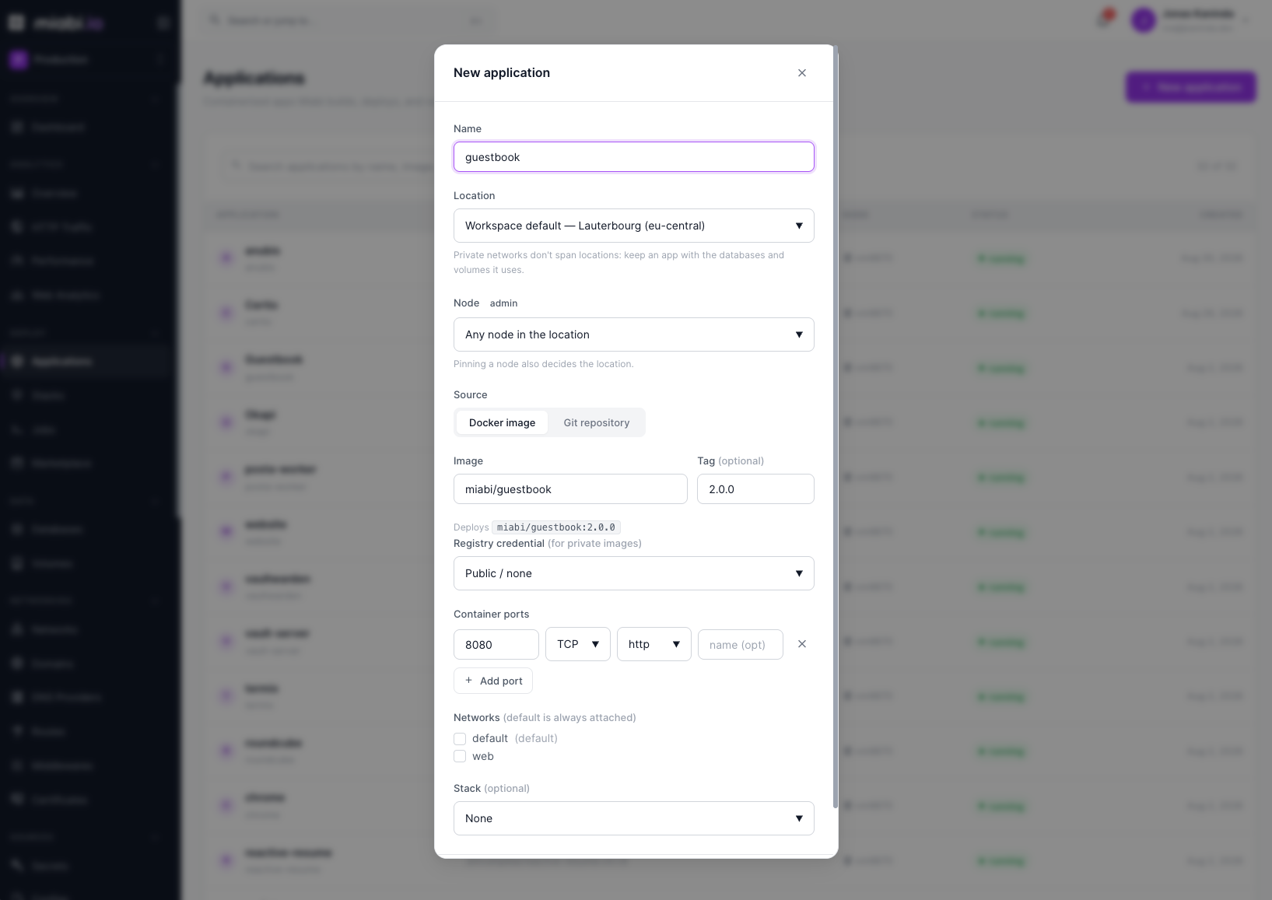Screen dimensions: 1272x900
Task: Click the admin label next to Node
Action: coord(503,303)
